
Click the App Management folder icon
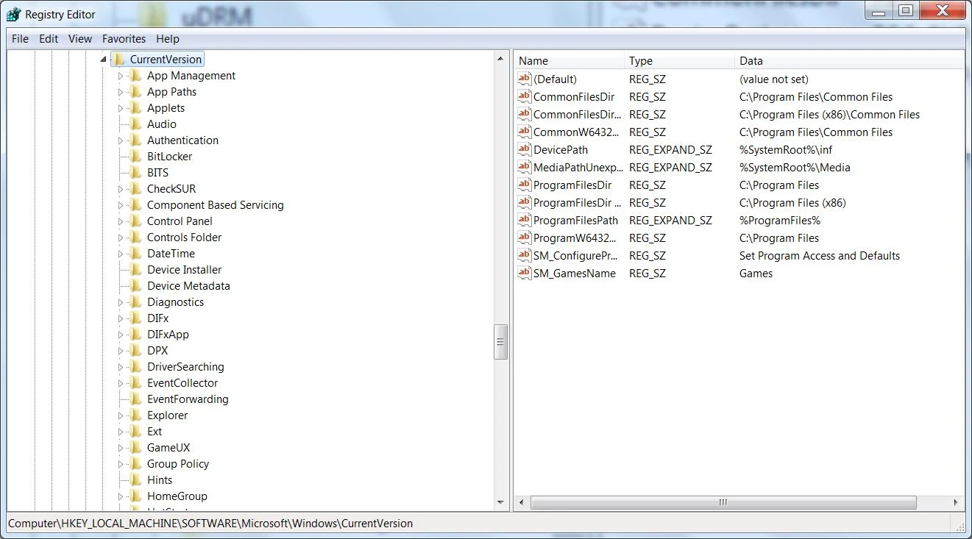click(135, 76)
